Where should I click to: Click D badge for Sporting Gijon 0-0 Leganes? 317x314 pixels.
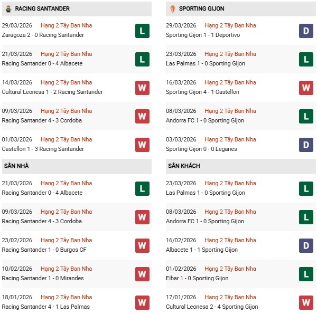pos(305,145)
